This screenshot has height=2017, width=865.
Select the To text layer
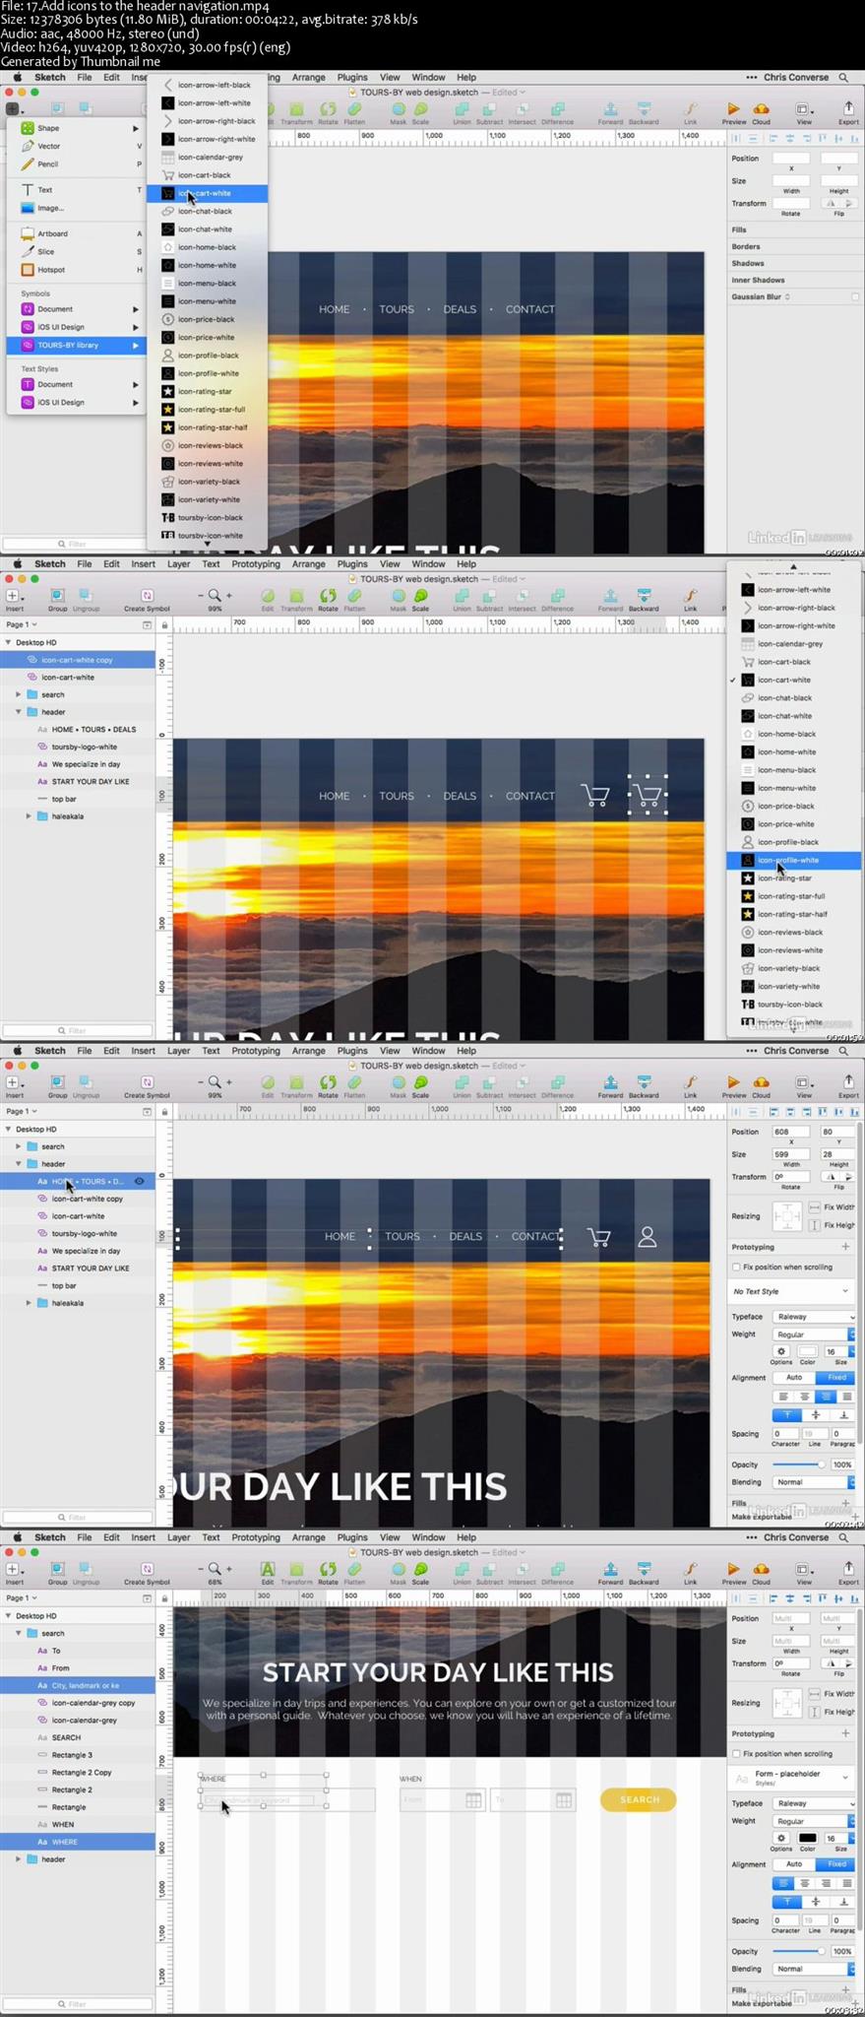[78, 1651]
